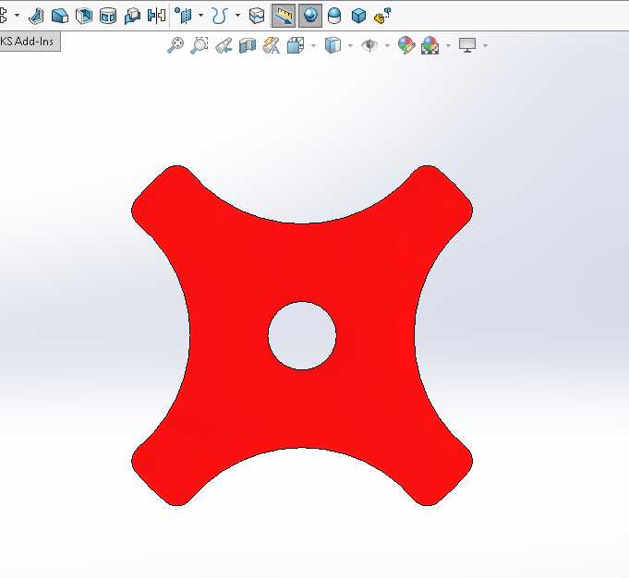Viewport: 629px width, 578px height.
Task: Return to the Previous View
Action: [x=224, y=45]
